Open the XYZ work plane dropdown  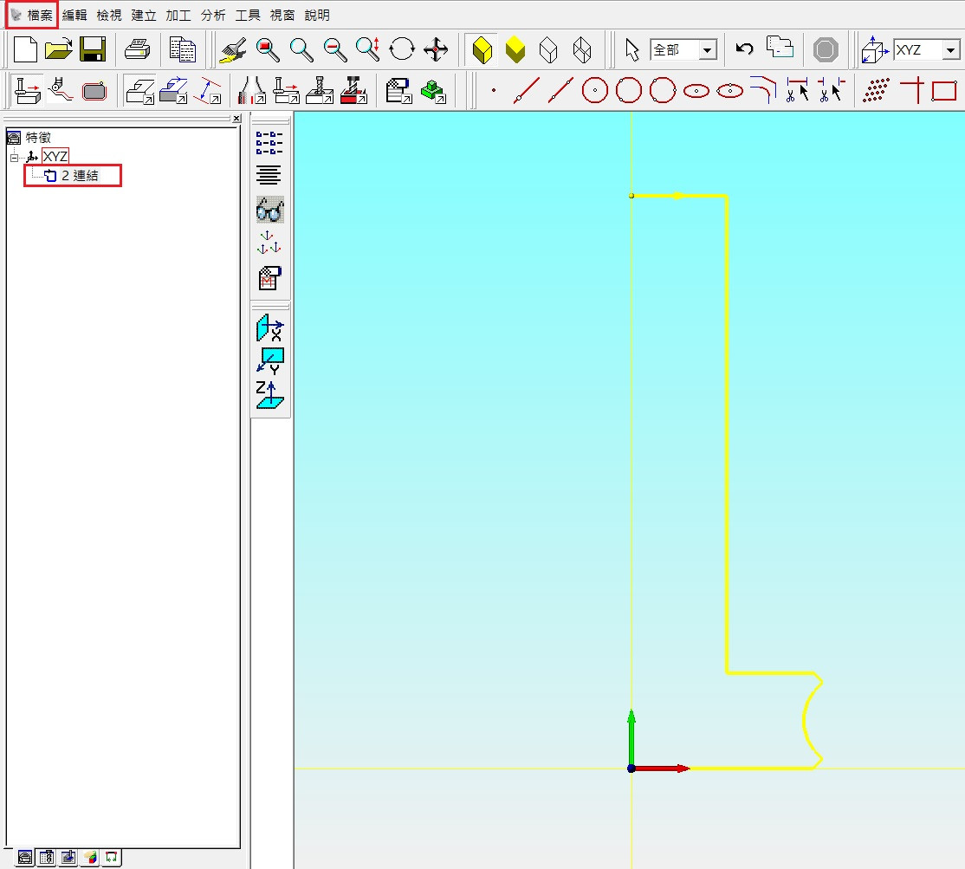coord(951,50)
